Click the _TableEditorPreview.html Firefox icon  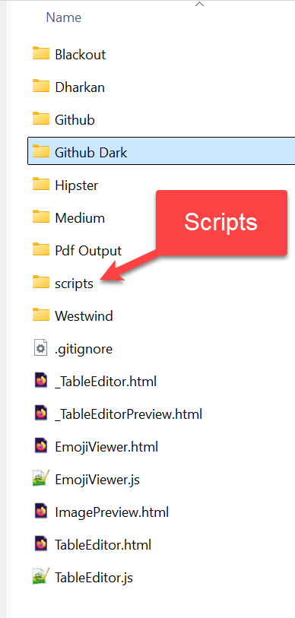click(40, 414)
